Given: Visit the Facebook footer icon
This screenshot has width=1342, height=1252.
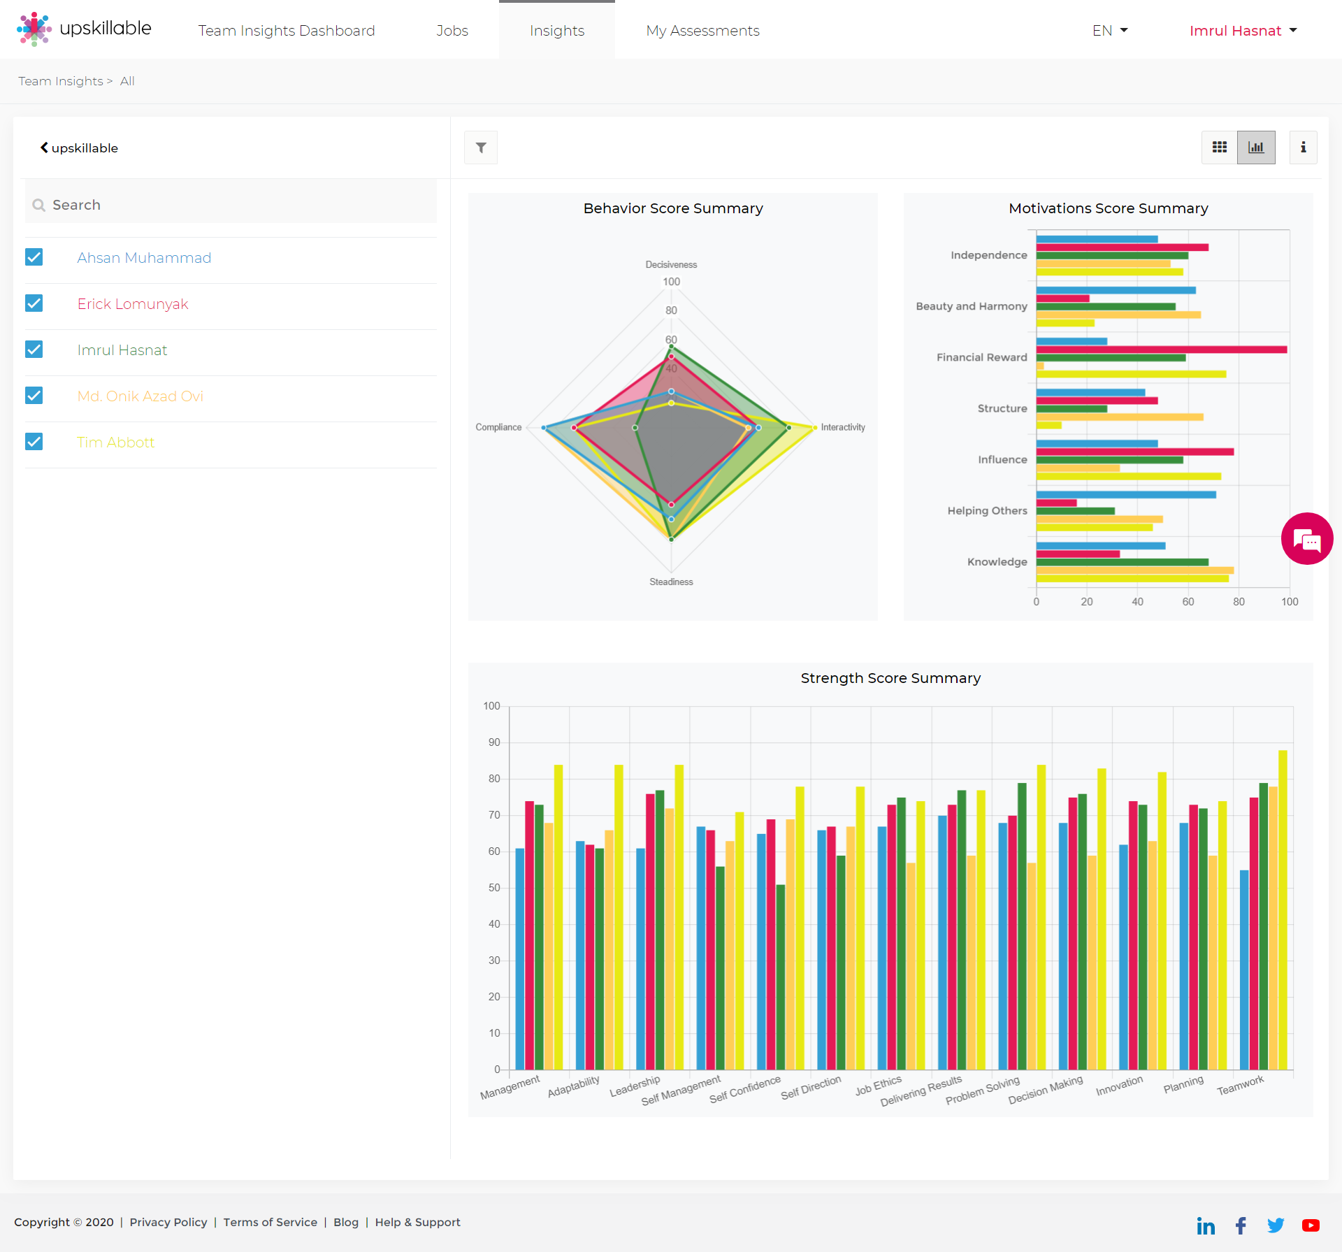Looking at the screenshot, I should click(x=1241, y=1225).
